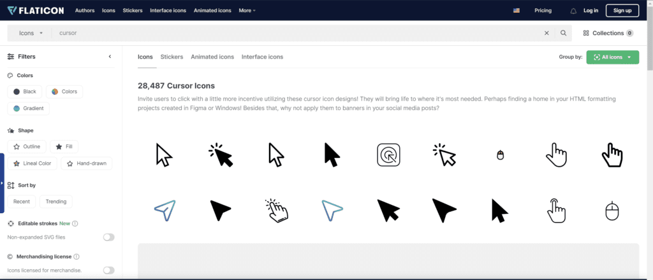Select the black click-burst cursor icon
The height and width of the screenshot is (280, 653).
pyautogui.click(x=221, y=155)
